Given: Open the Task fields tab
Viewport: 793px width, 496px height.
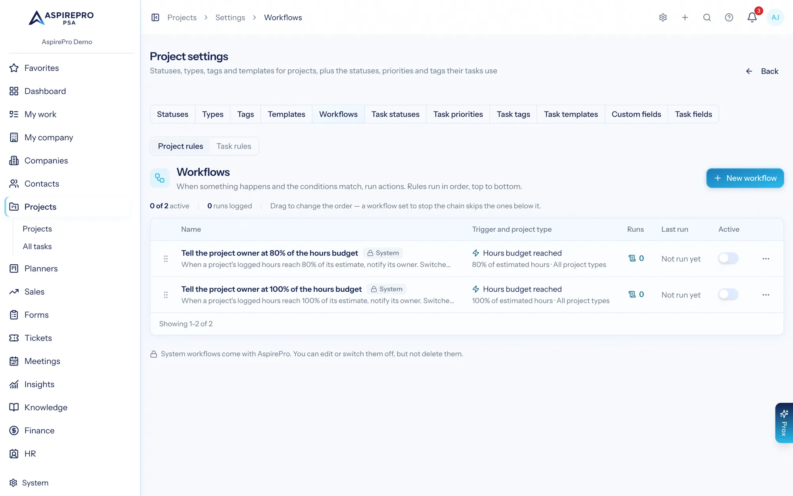Looking at the screenshot, I should coord(693,114).
